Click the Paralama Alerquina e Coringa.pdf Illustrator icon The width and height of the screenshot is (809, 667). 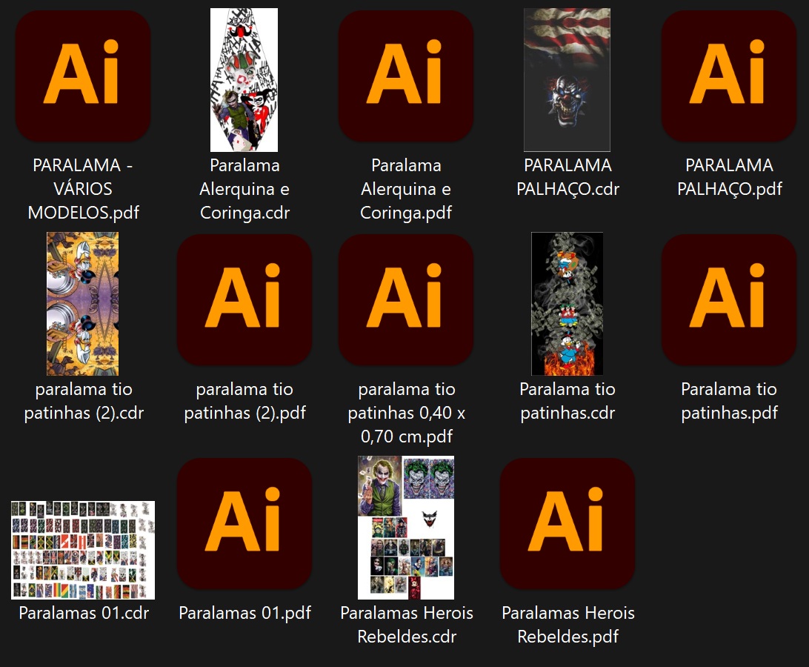406,76
